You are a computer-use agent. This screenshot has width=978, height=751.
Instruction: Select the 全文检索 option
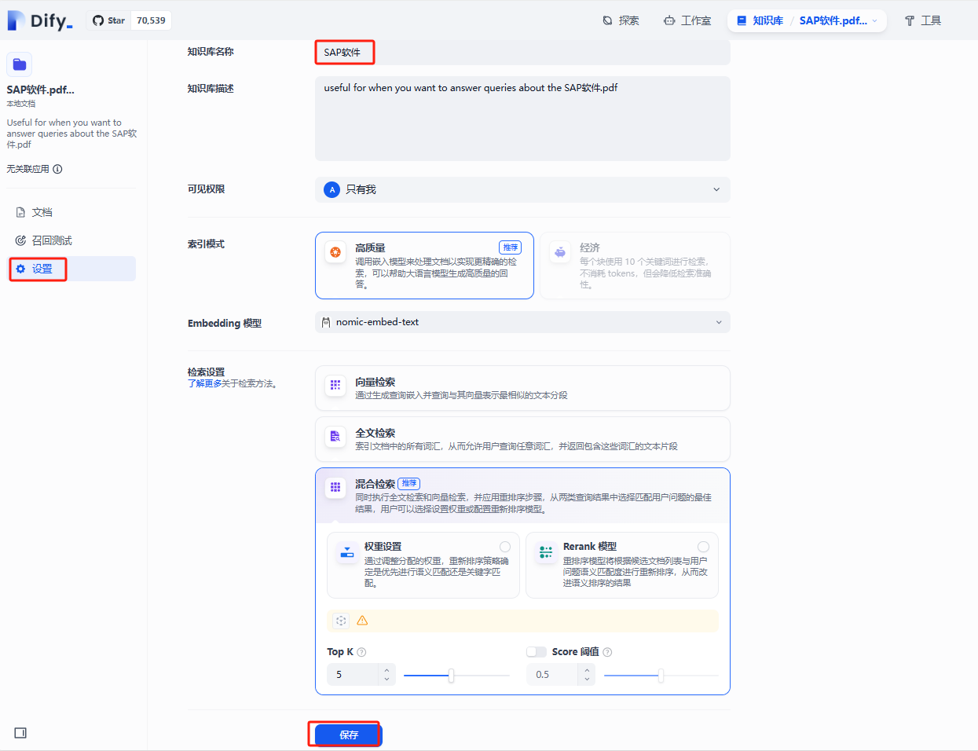point(522,439)
